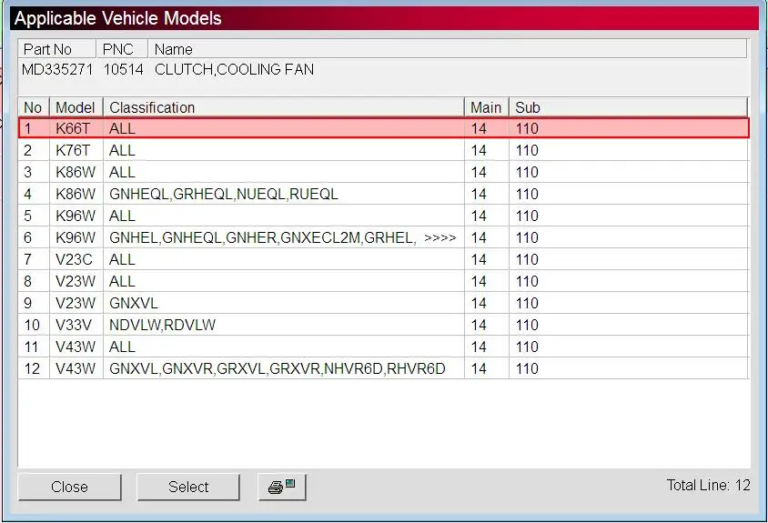Click the Total Line: 12 text

[708, 485]
